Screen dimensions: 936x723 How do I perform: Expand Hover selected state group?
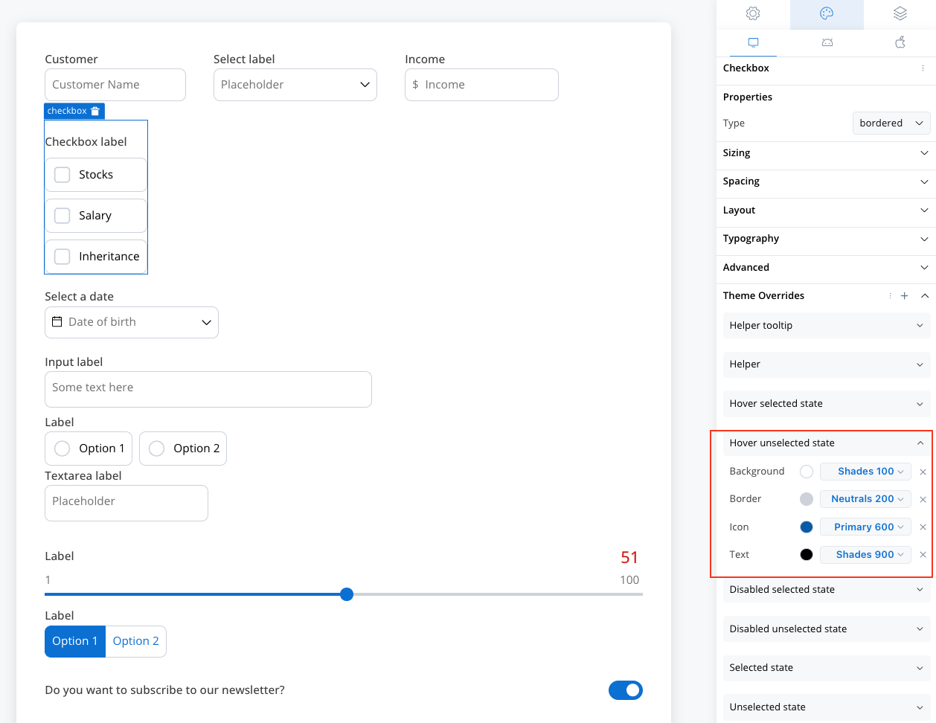coord(827,404)
